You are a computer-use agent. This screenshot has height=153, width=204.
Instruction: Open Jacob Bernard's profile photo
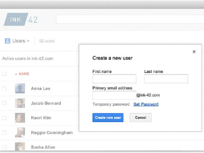pos(20,103)
